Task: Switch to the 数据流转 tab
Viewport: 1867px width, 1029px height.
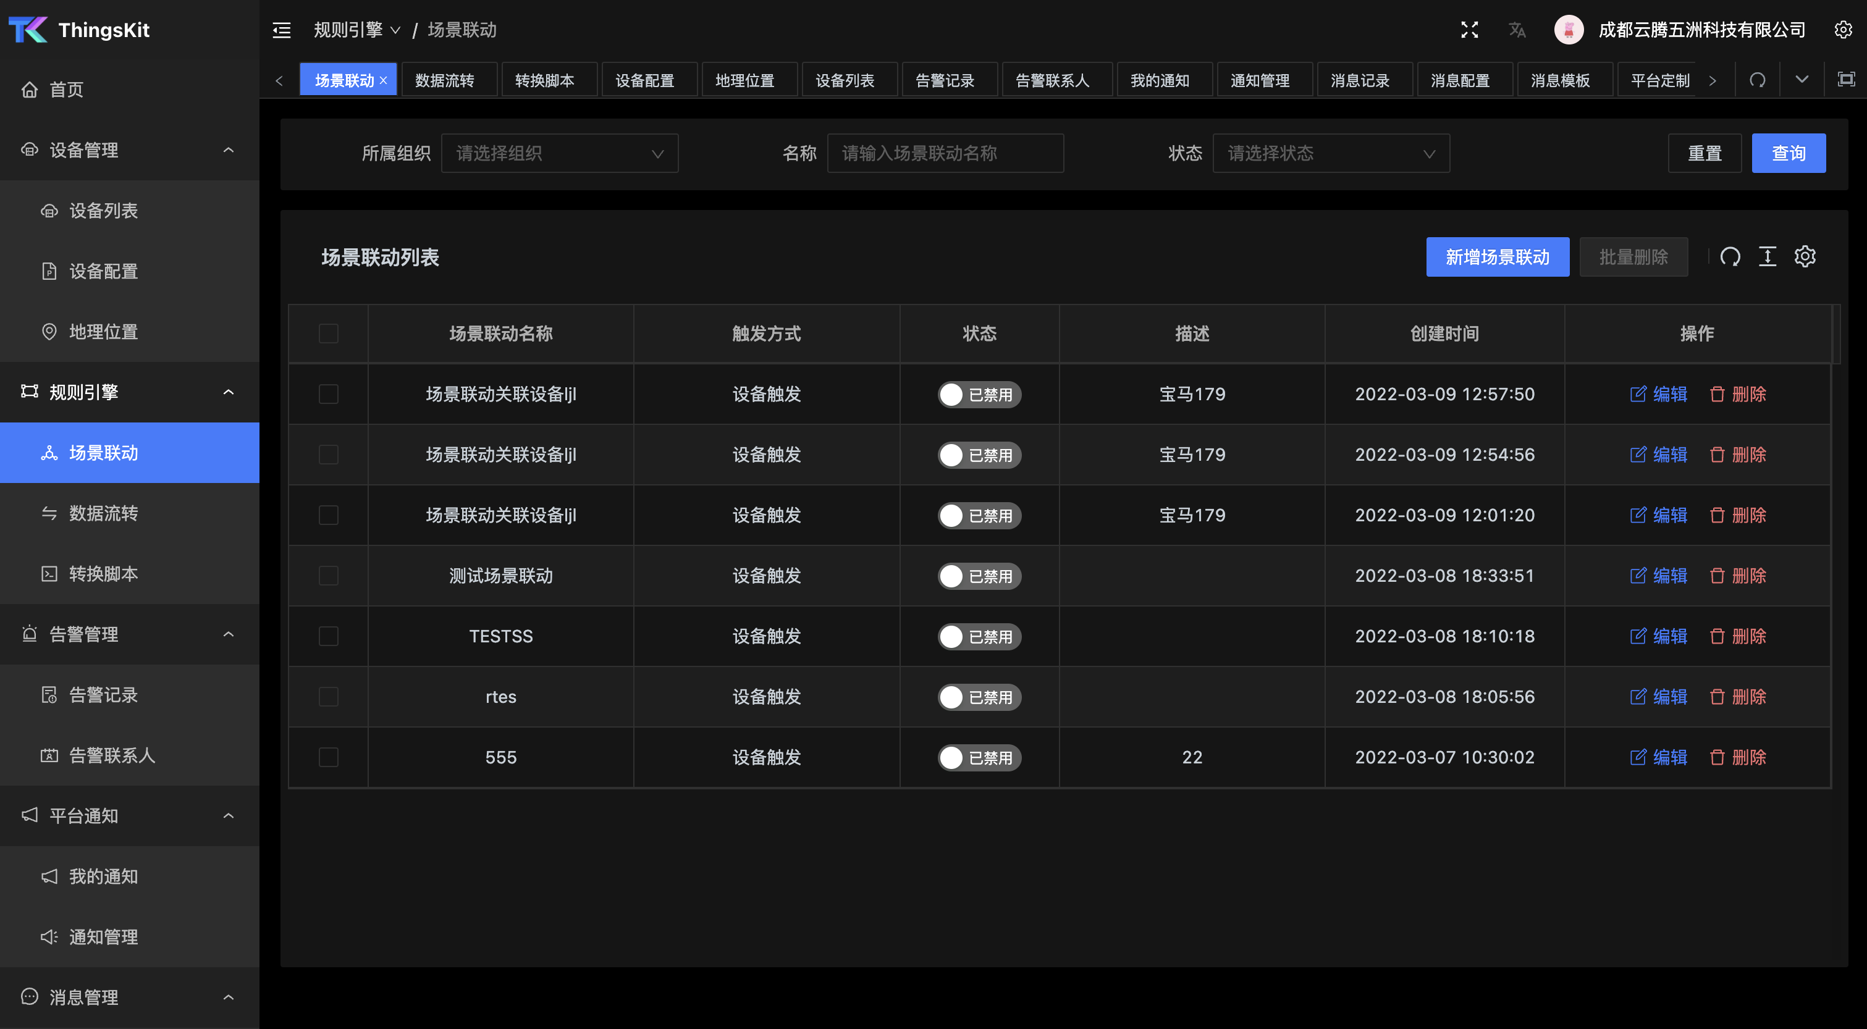Action: (x=449, y=80)
